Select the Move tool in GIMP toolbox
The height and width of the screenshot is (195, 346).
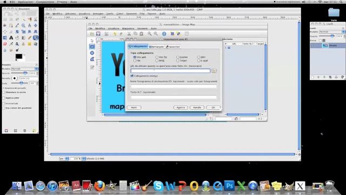[x=35, y=25]
